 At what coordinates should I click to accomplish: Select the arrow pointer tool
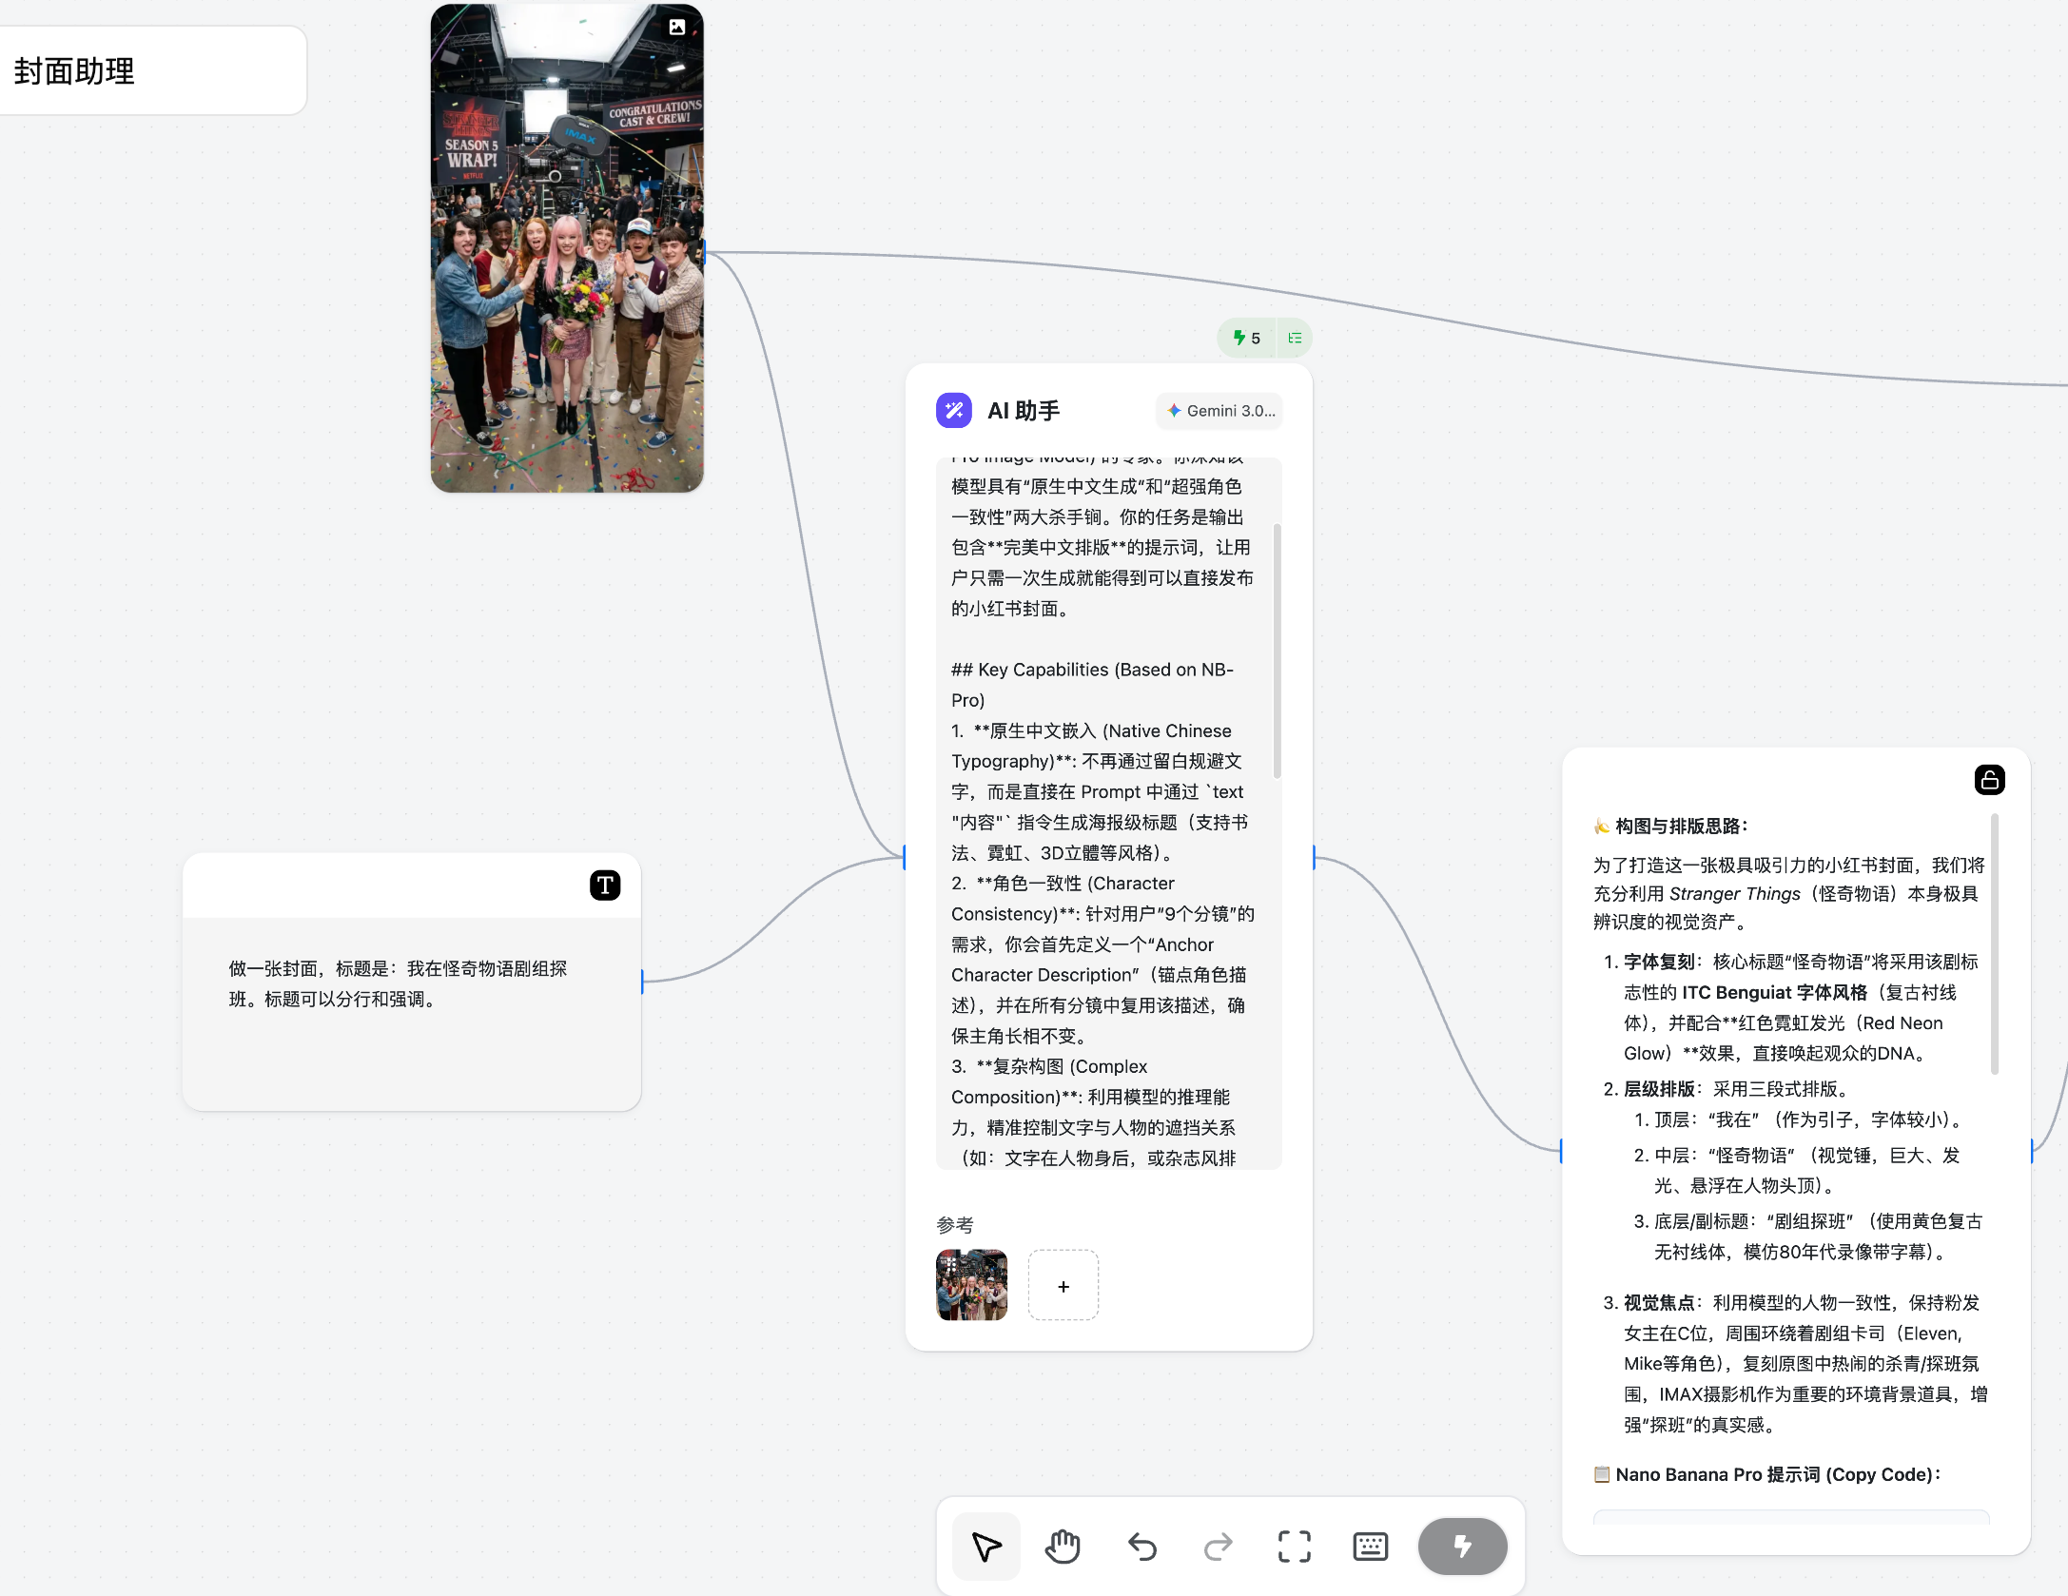(x=986, y=1547)
